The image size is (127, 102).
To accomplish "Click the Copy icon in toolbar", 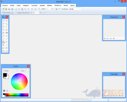I will (19, 9).
